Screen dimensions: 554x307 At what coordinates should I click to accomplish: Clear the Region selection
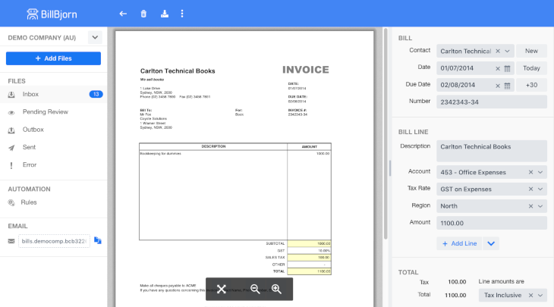point(530,206)
